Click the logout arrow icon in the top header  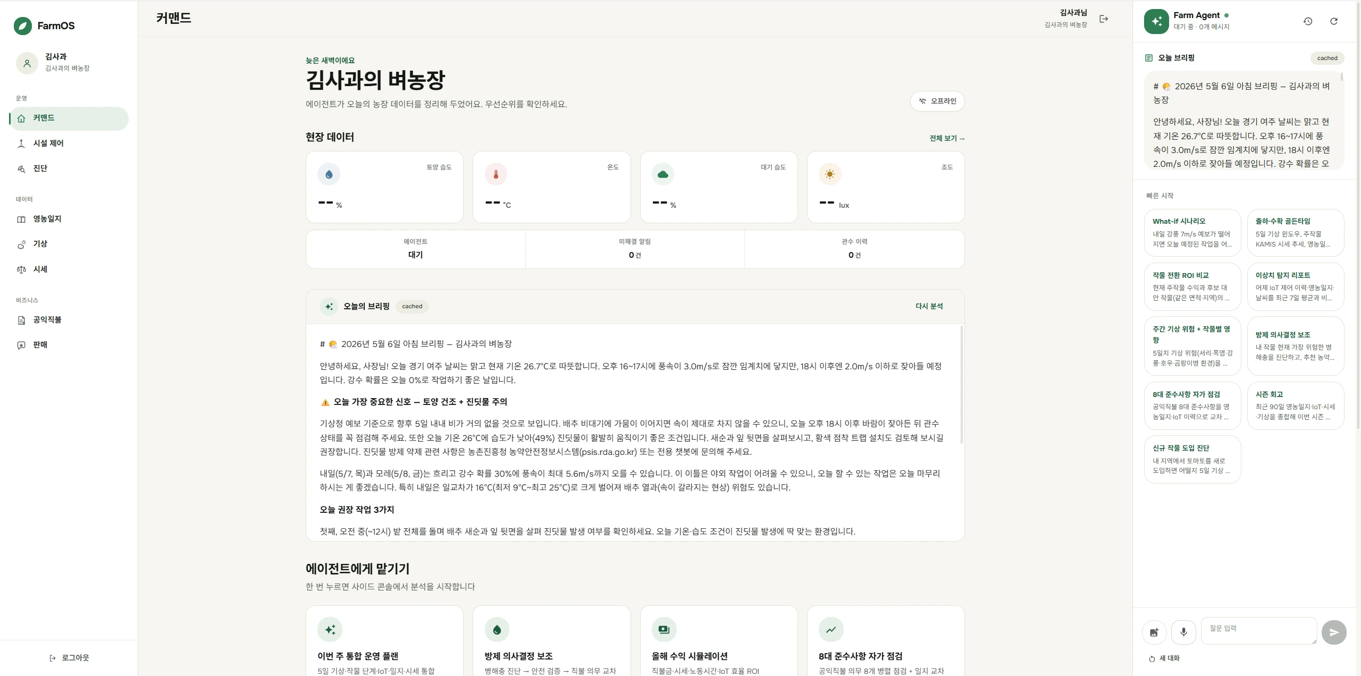(x=1104, y=19)
